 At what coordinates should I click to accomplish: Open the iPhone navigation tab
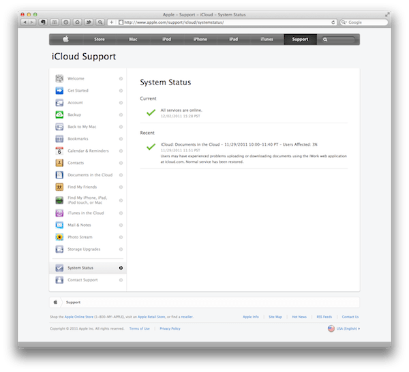click(x=200, y=39)
